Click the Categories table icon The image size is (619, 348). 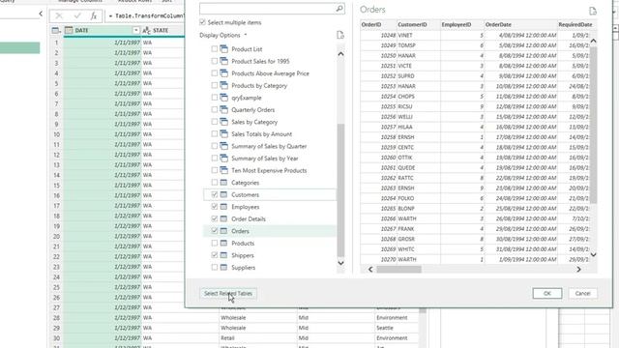click(x=223, y=183)
